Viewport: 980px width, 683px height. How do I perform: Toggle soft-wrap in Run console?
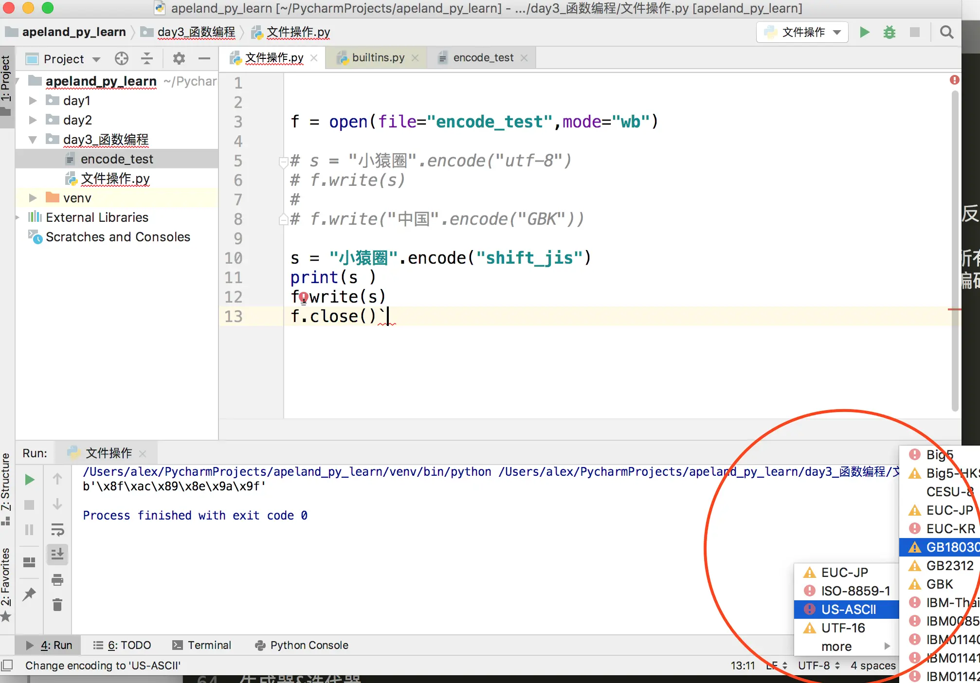(x=57, y=529)
